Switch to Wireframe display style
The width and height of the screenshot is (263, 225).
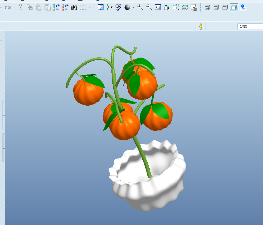pos(207,8)
